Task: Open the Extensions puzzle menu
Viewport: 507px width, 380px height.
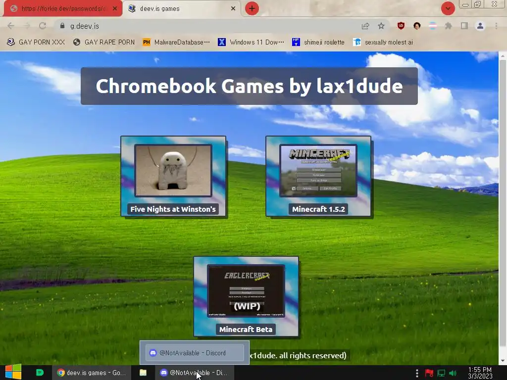Action: pyautogui.click(x=448, y=26)
